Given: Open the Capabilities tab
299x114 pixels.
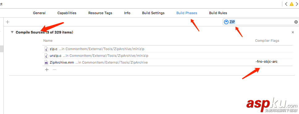Looking at the screenshot, I should [x=67, y=13].
